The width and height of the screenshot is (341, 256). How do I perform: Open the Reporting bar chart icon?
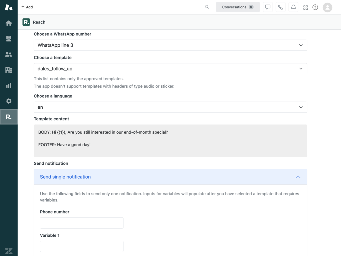(9, 86)
